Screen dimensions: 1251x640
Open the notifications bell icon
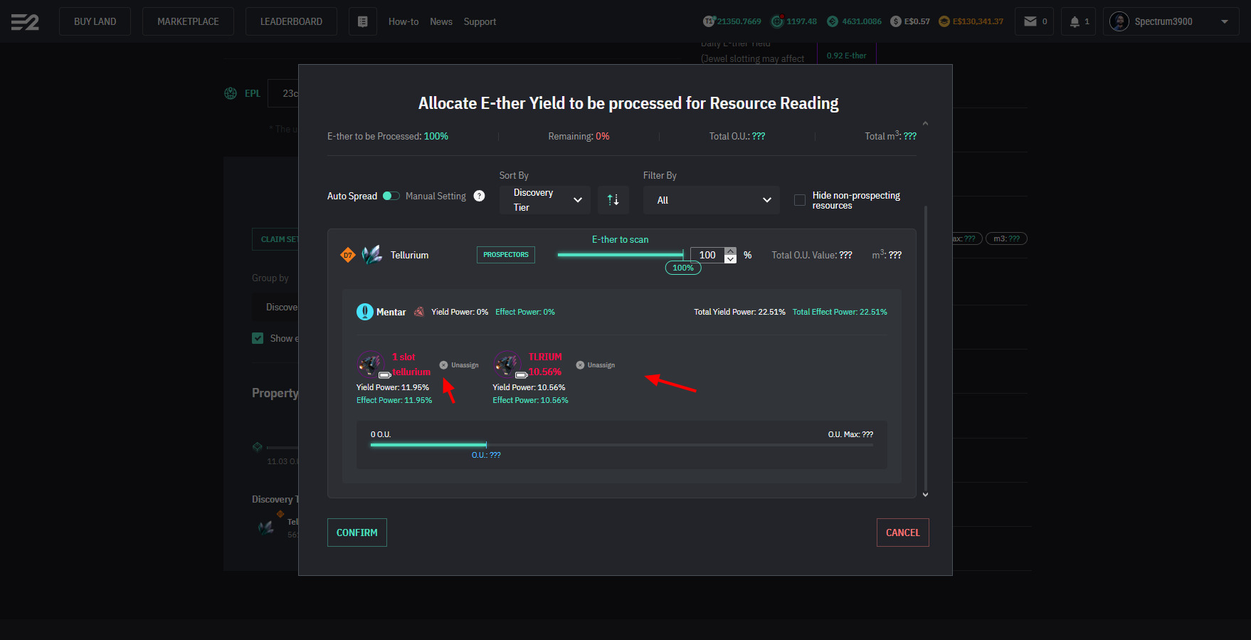click(x=1075, y=22)
